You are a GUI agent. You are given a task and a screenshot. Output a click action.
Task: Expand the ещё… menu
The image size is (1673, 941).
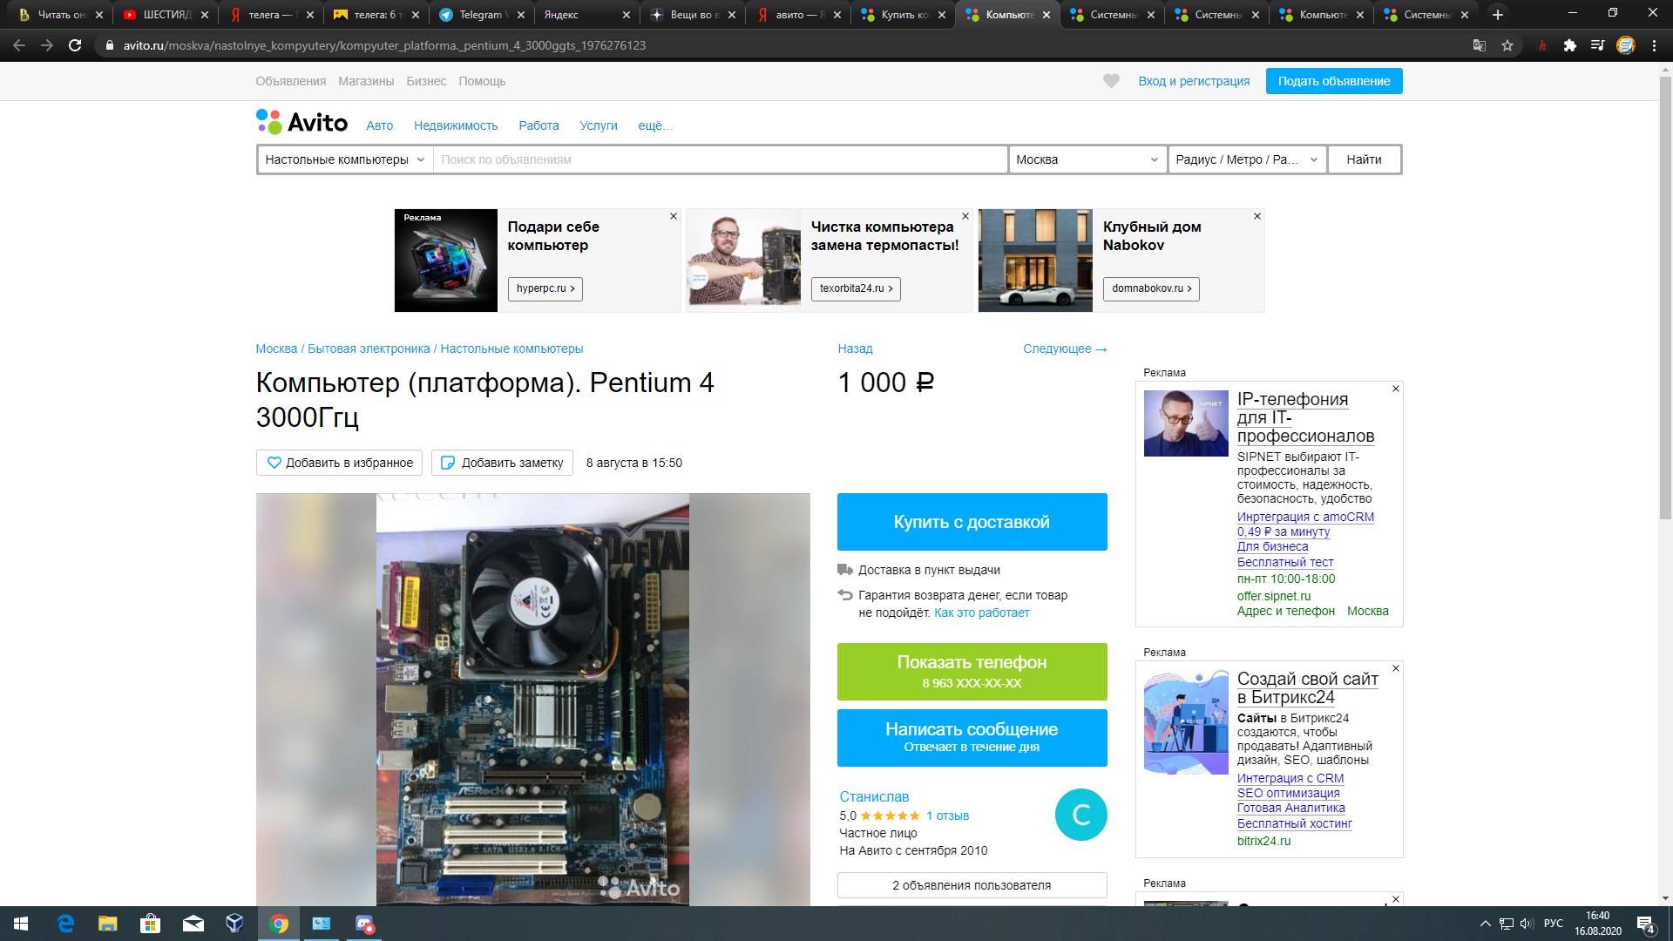[655, 125]
